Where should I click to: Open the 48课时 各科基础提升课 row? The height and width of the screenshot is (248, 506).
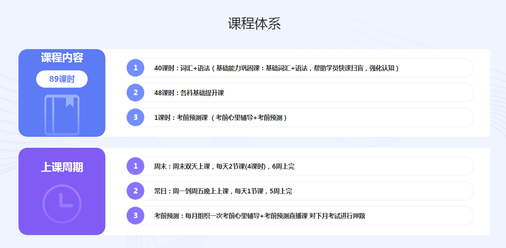coord(189,93)
